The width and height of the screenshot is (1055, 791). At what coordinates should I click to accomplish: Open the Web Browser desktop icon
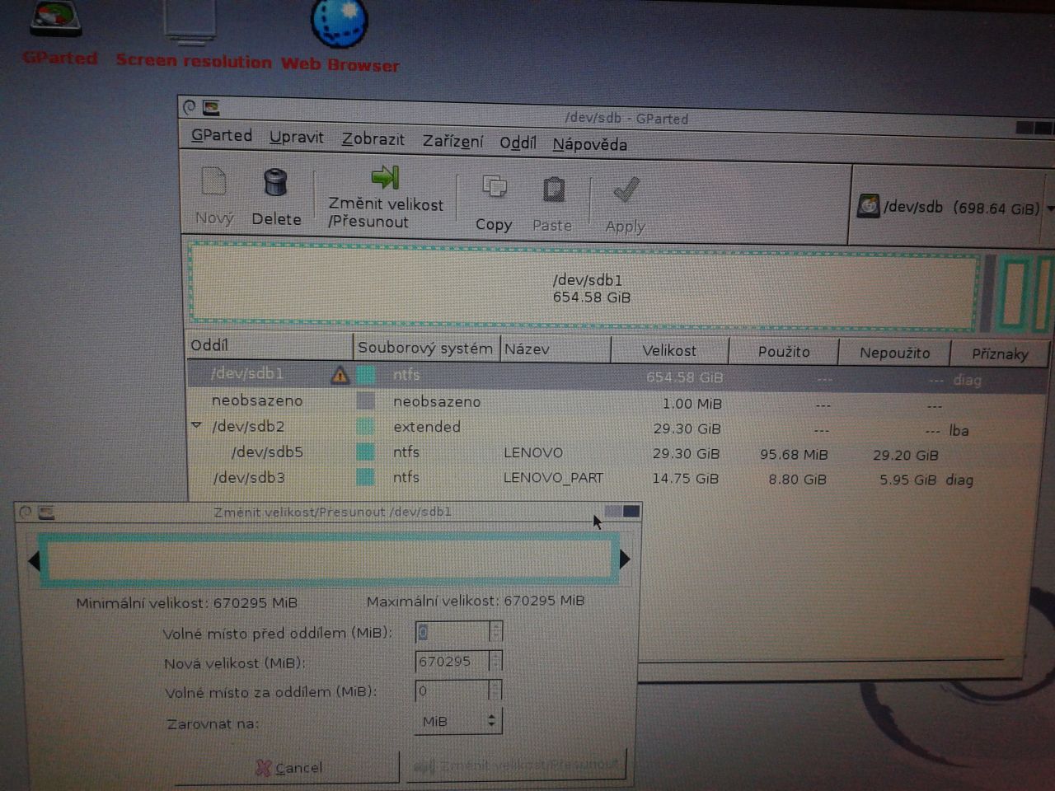click(340, 23)
